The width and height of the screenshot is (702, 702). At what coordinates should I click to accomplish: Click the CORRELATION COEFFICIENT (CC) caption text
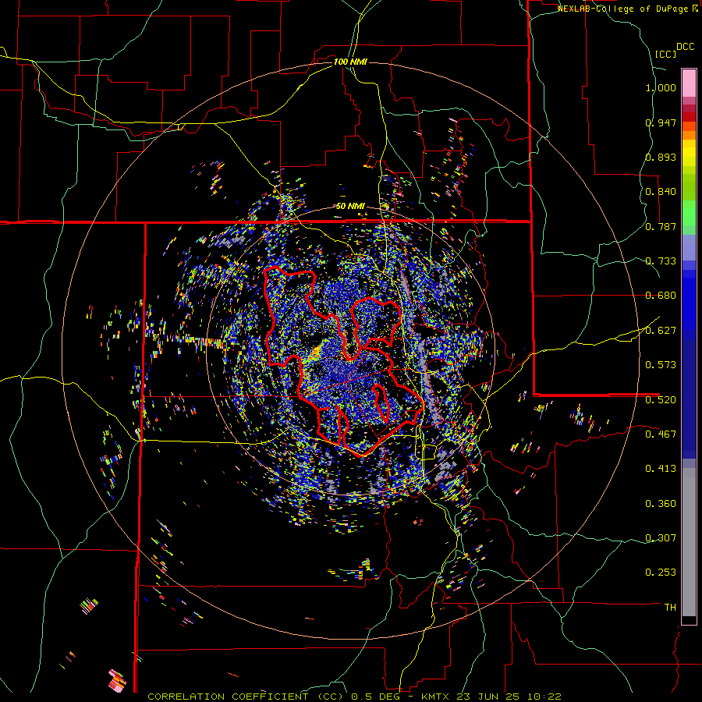[x=246, y=697]
